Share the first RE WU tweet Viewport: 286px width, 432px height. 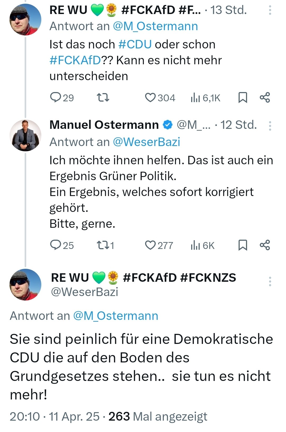coord(265,98)
